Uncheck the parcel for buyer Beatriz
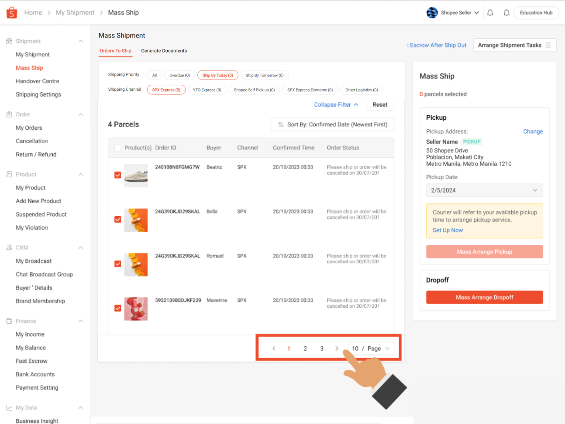Image resolution: width=565 pixels, height=424 pixels. tap(117, 175)
